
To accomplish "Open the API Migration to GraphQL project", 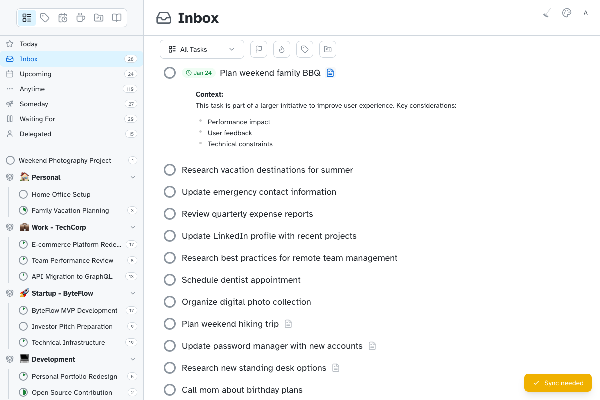I will [x=73, y=276].
